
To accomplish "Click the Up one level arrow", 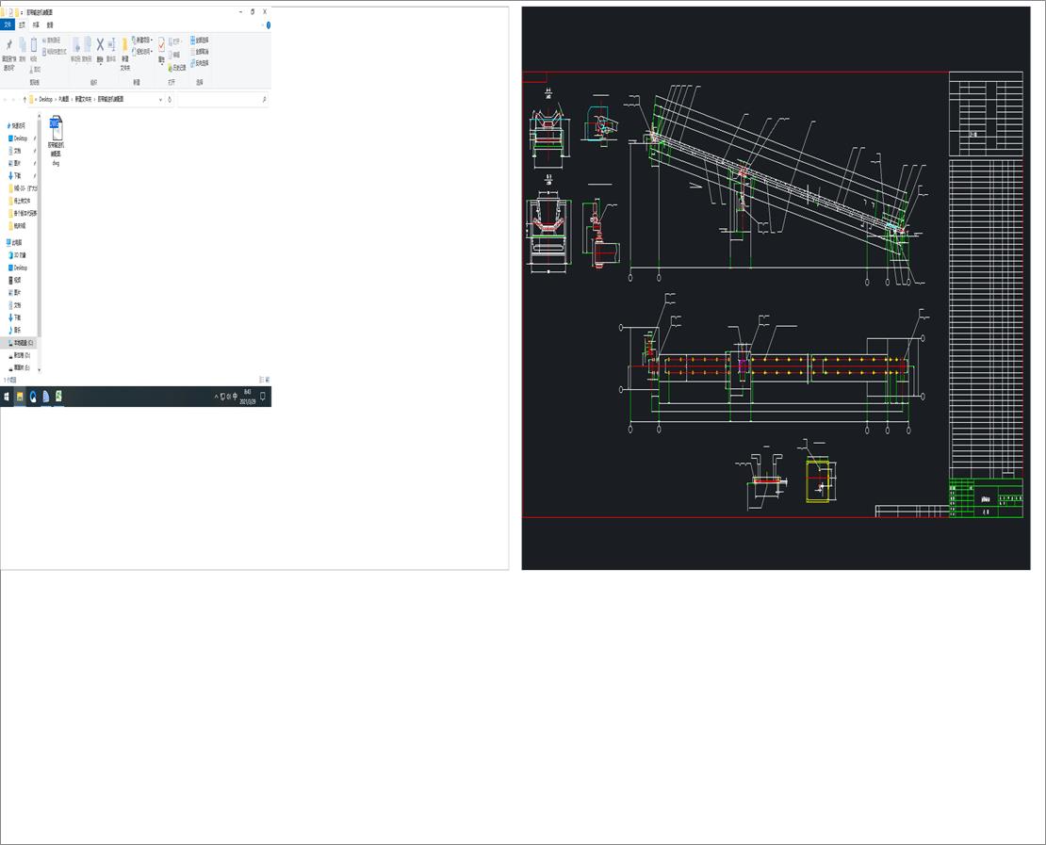I will (x=25, y=99).
